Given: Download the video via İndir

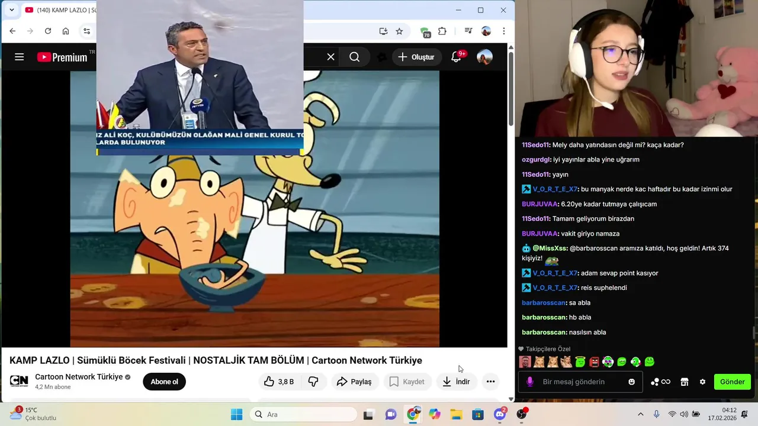Looking at the screenshot, I should coord(456,382).
